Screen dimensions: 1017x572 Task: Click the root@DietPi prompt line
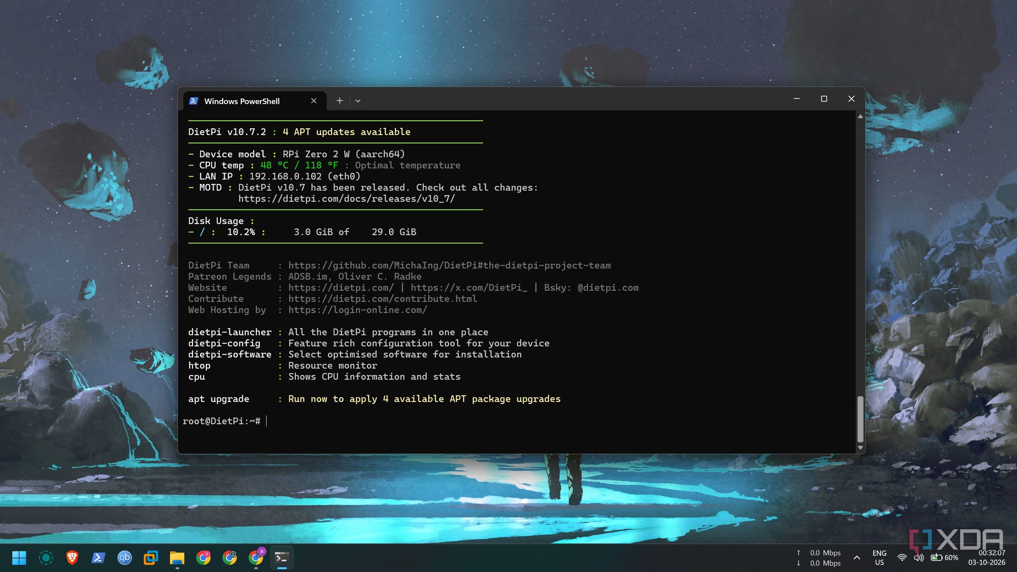click(x=221, y=421)
